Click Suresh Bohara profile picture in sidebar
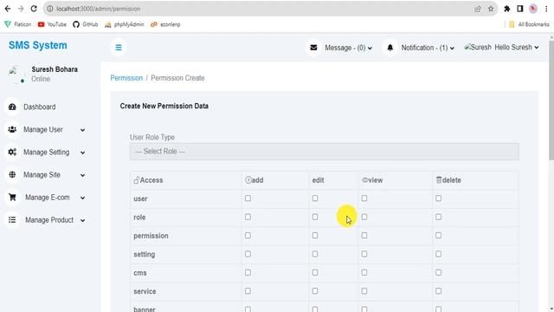This screenshot has height=312, width=554. tap(16, 74)
